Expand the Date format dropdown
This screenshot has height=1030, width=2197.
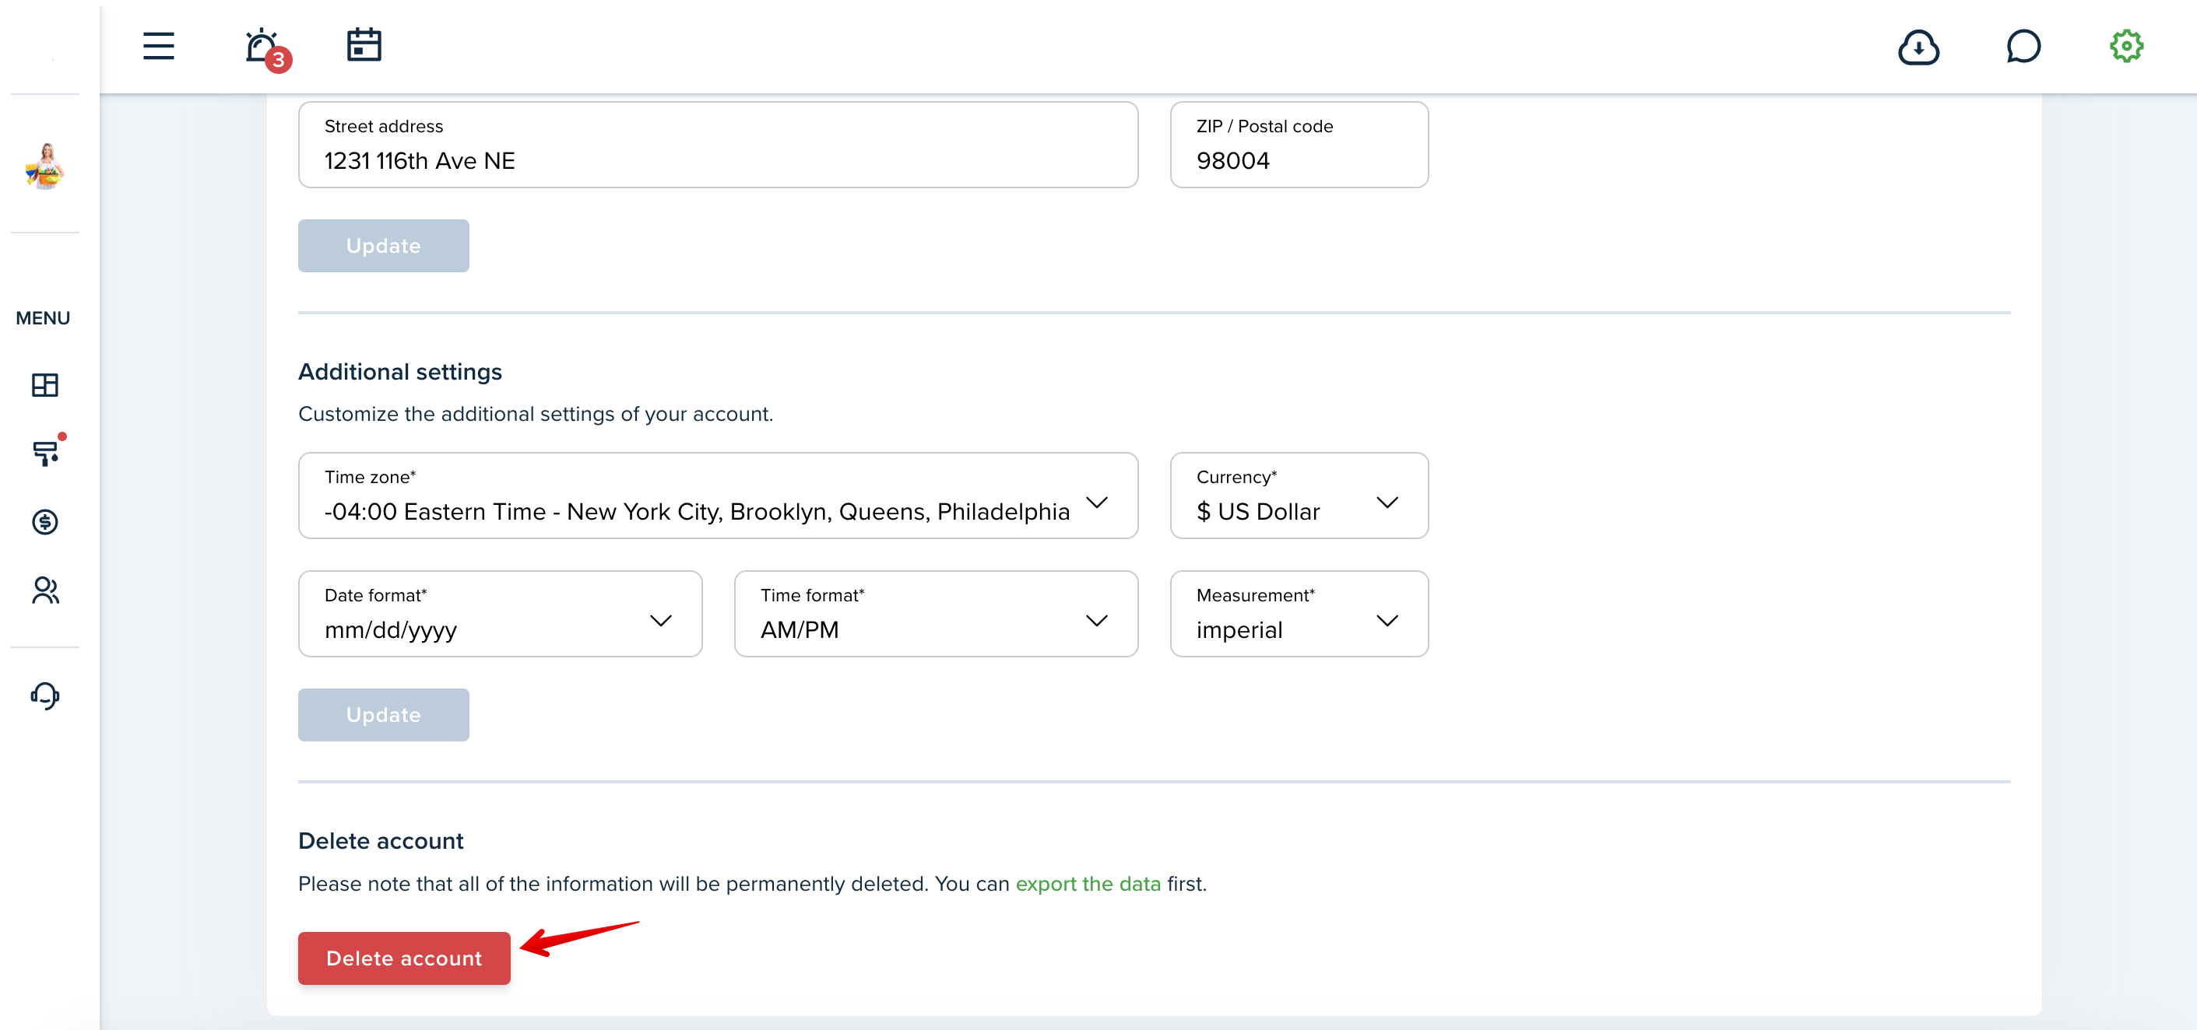tap(500, 613)
